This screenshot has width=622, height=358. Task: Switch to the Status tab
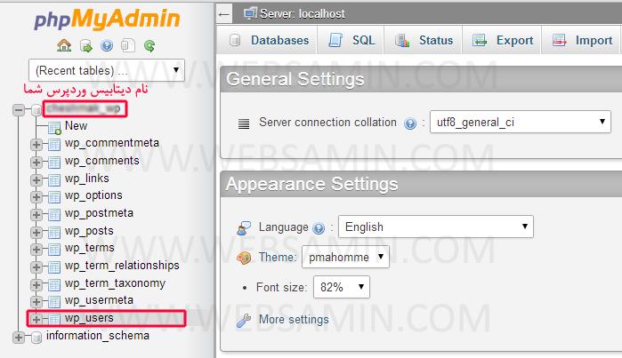[424, 40]
